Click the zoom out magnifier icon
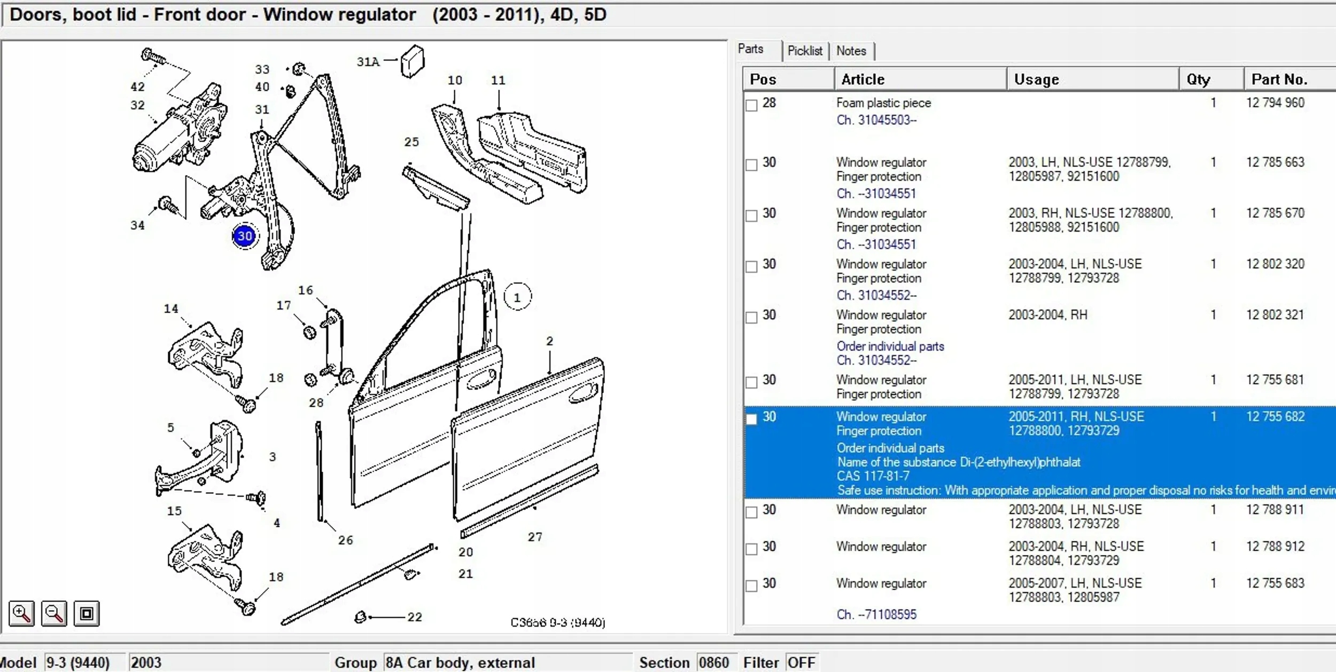 click(54, 613)
